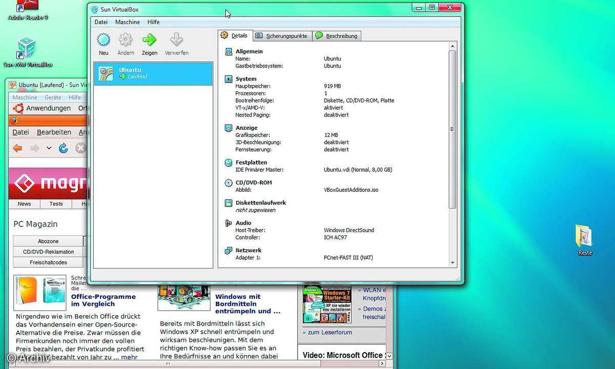Image resolution: width=615 pixels, height=369 pixels.
Task: Open the Maschine menu in Sun VirtualBox
Action: pos(128,22)
